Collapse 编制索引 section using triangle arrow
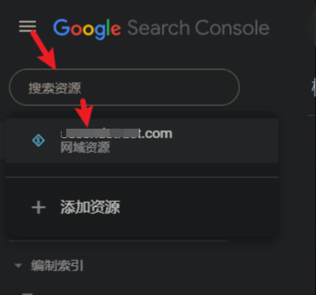 (x=18, y=265)
